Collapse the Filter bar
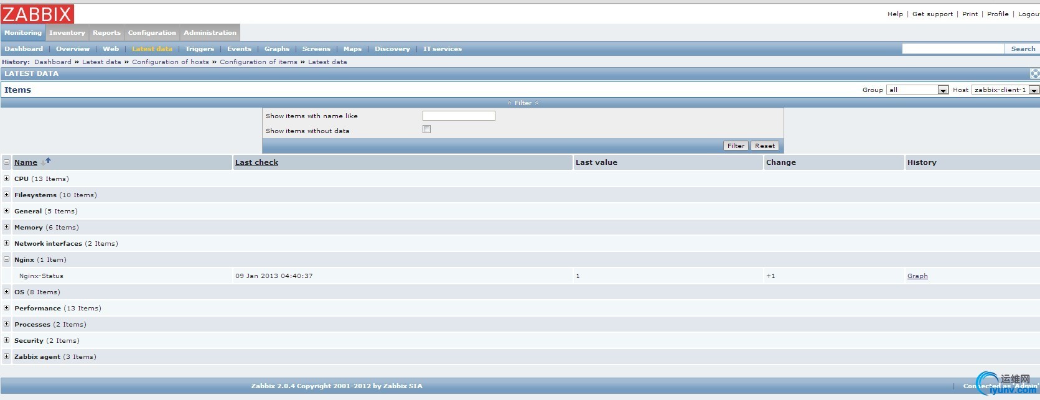Screen dimensions: 1040x400 pos(523,103)
